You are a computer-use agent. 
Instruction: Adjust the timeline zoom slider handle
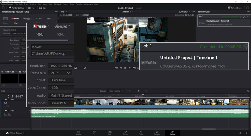[x=139, y=91]
